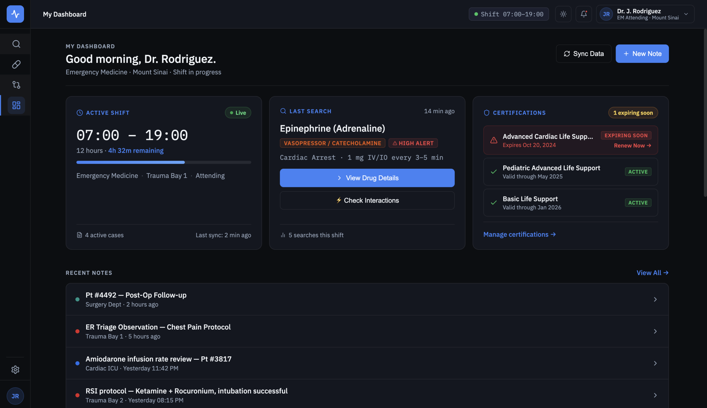
Task: Open Amiodarone infusion rate review note
Action: [367, 363]
